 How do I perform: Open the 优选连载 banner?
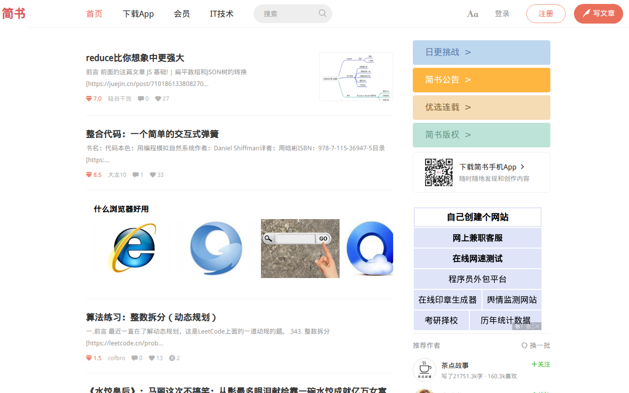[x=482, y=108]
